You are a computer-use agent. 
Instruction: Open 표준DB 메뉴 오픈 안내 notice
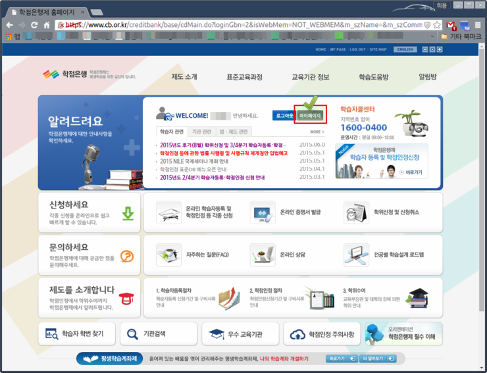(x=193, y=169)
